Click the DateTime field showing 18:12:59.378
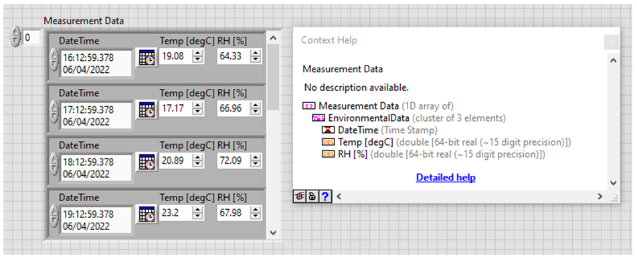Screen dimensions: 637x258 point(96,168)
